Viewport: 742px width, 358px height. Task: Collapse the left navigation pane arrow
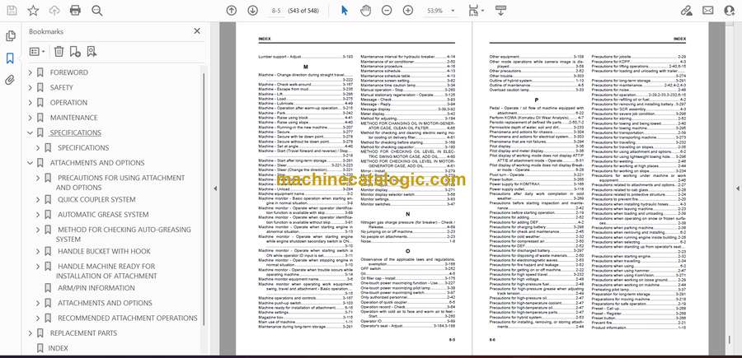(215, 188)
